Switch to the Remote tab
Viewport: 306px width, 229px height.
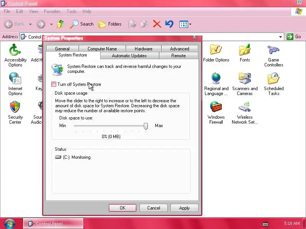[179, 56]
